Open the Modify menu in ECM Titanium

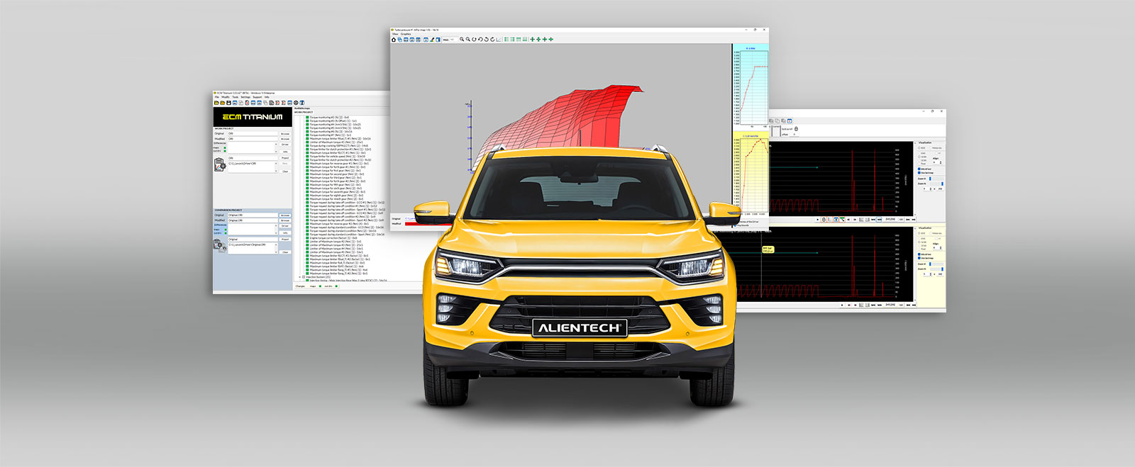(x=226, y=97)
